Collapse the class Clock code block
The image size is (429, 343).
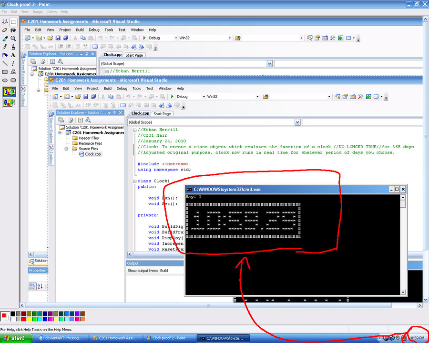(x=134, y=181)
